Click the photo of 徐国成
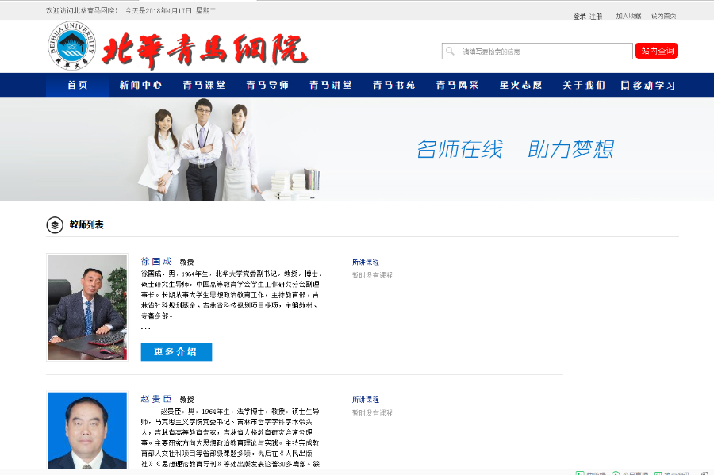714x475 pixels. (87, 307)
